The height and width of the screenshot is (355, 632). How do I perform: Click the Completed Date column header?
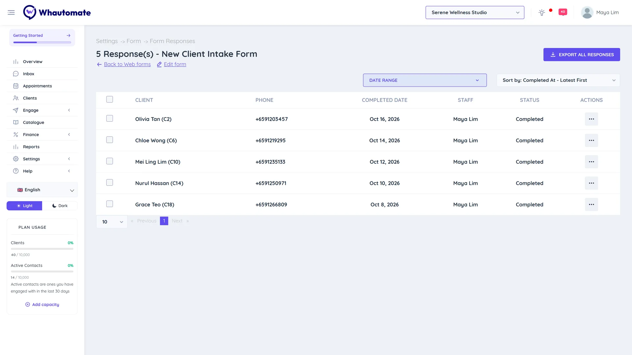pos(384,100)
